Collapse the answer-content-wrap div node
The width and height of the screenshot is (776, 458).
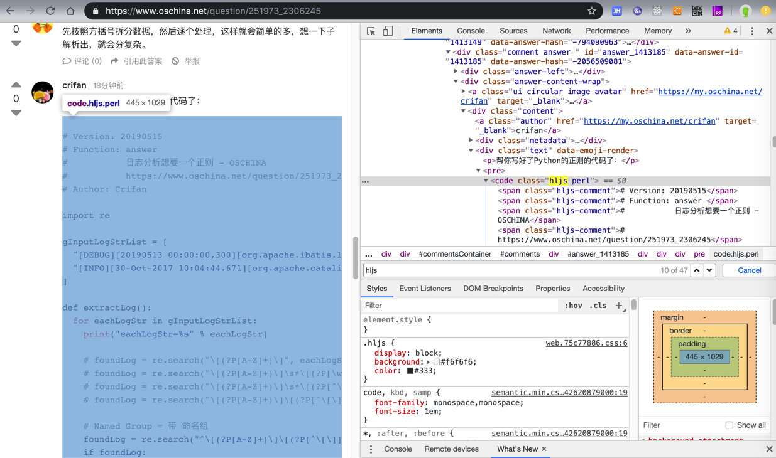(x=456, y=82)
